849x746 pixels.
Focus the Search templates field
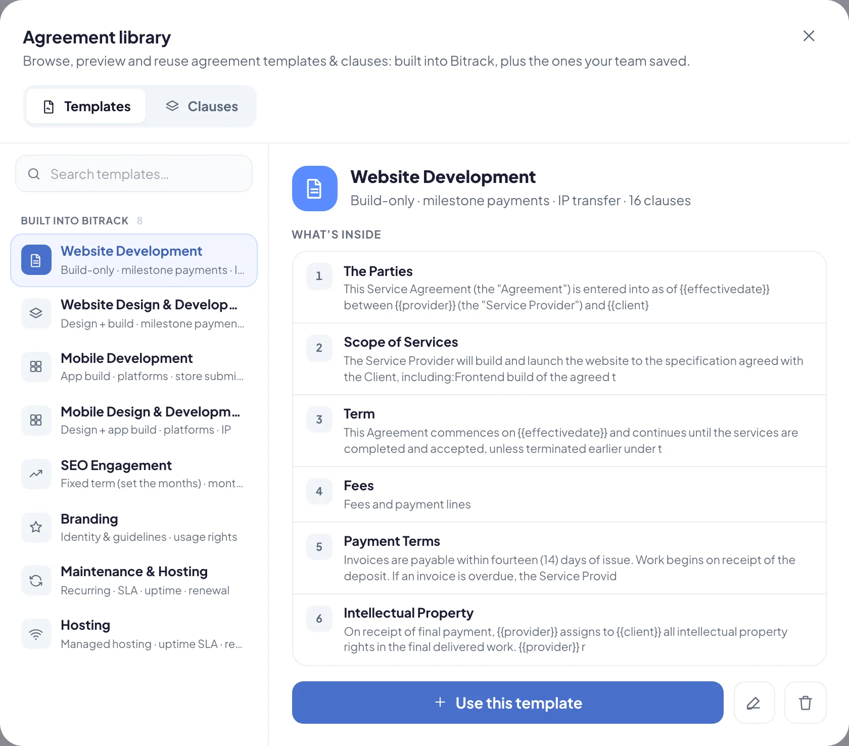[134, 174]
